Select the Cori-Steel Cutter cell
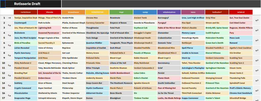Image resolution: width=261 pixels, height=101 pixels. tap(241, 23)
